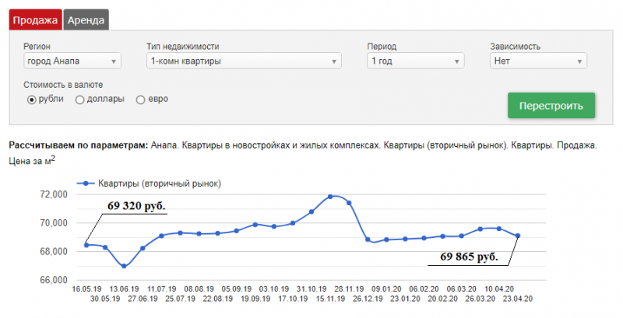Click the 66,000 y-axis label

(54, 280)
